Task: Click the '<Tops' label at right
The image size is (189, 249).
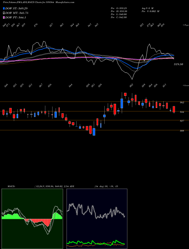Action: (186, 25)
